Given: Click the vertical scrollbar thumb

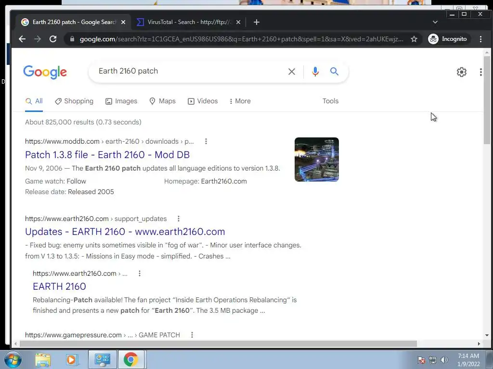Looking at the screenshot, I should 487,100.
